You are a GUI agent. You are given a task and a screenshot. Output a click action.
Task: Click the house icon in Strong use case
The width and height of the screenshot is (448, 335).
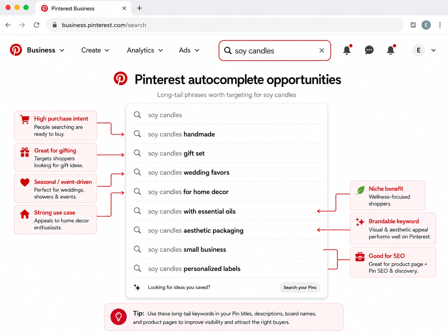click(25, 214)
